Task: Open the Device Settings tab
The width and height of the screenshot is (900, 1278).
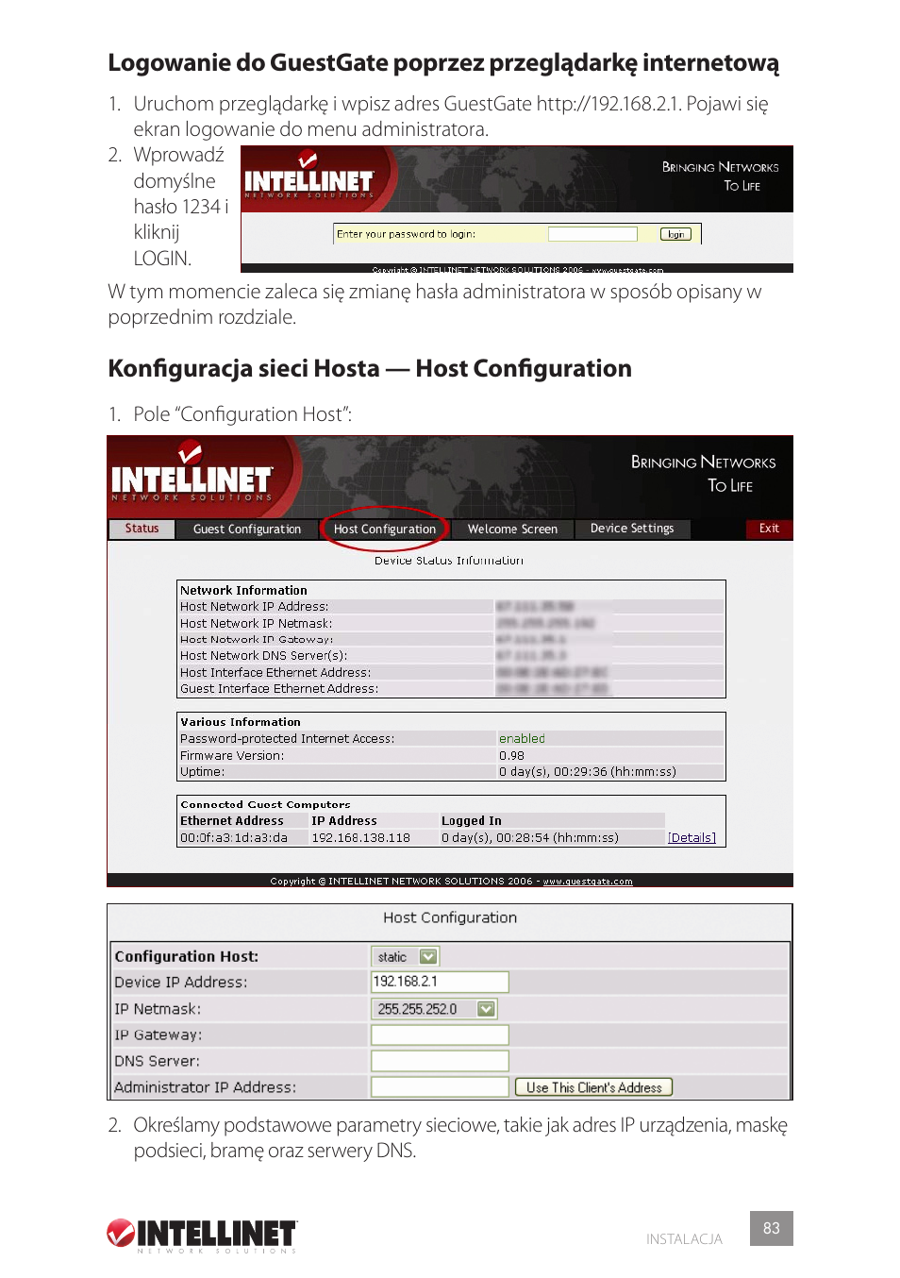Action: [x=632, y=529]
